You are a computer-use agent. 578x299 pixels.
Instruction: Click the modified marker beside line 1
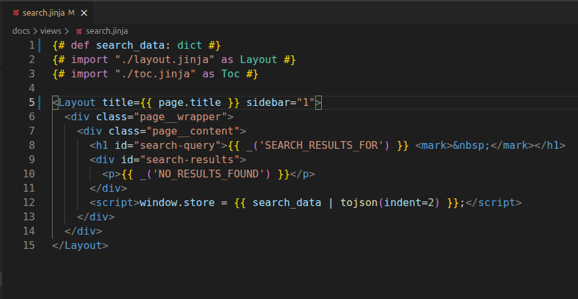(x=40, y=45)
